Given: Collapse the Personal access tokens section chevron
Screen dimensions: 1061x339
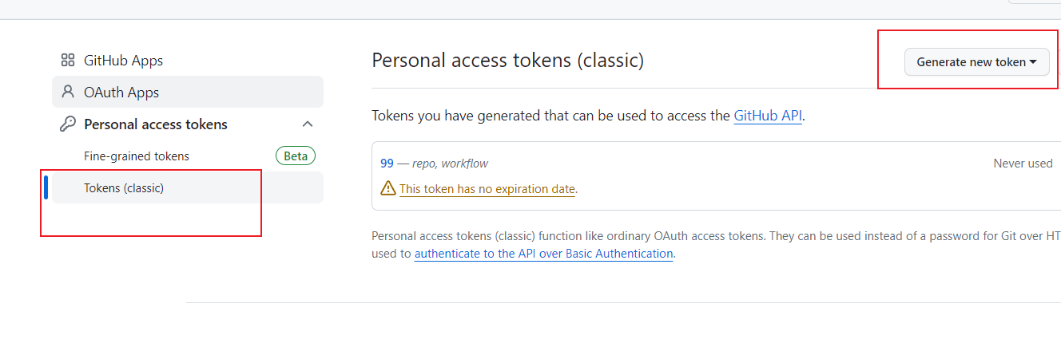Looking at the screenshot, I should pyautogui.click(x=308, y=124).
